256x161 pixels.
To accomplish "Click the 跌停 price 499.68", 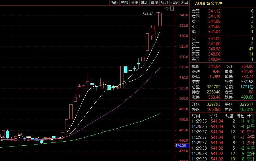I will tap(247, 97).
